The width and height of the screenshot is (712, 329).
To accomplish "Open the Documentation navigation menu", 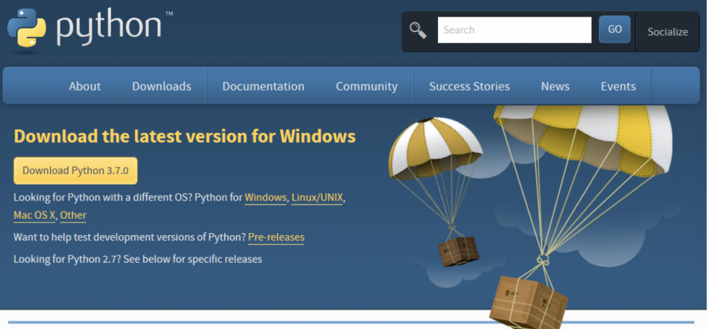I will tap(264, 86).
